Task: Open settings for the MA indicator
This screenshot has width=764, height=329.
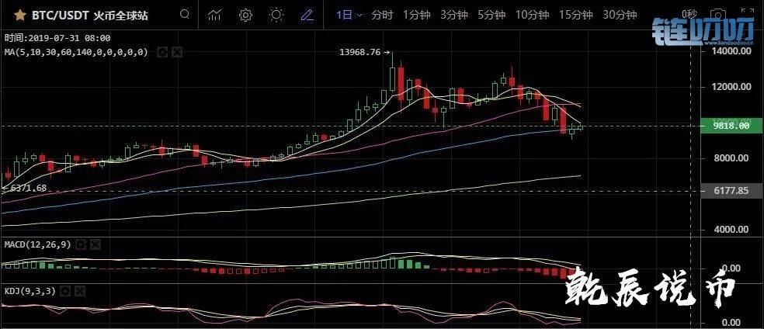Action: coord(162,52)
